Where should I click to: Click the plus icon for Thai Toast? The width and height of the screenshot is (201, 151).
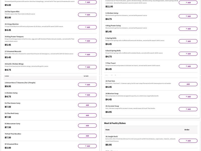click(x=186, y=66)
